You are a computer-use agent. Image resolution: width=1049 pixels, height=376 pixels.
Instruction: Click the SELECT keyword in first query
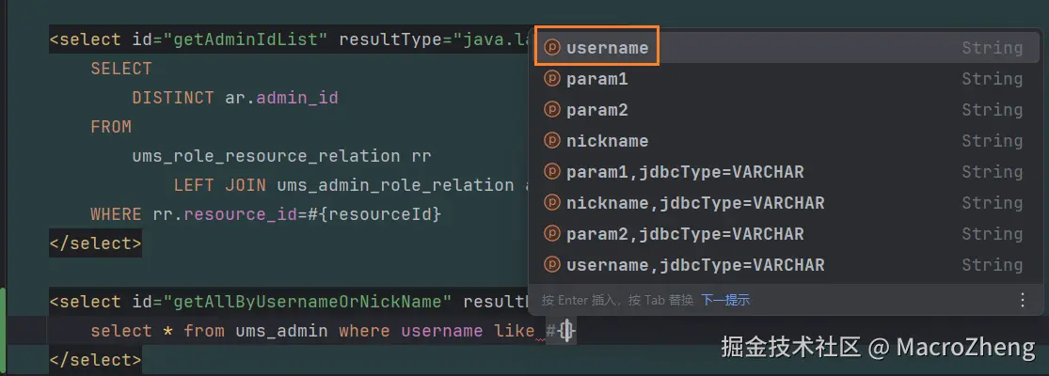tap(121, 69)
